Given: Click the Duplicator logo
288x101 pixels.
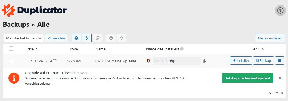Looking at the screenshot, I should [34, 10].
